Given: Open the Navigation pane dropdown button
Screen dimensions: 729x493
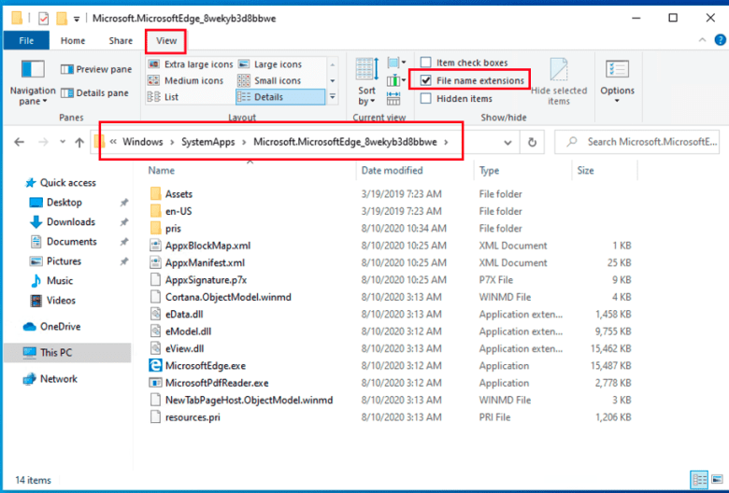Looking at the screenshot, I should (x=33, y=83).
